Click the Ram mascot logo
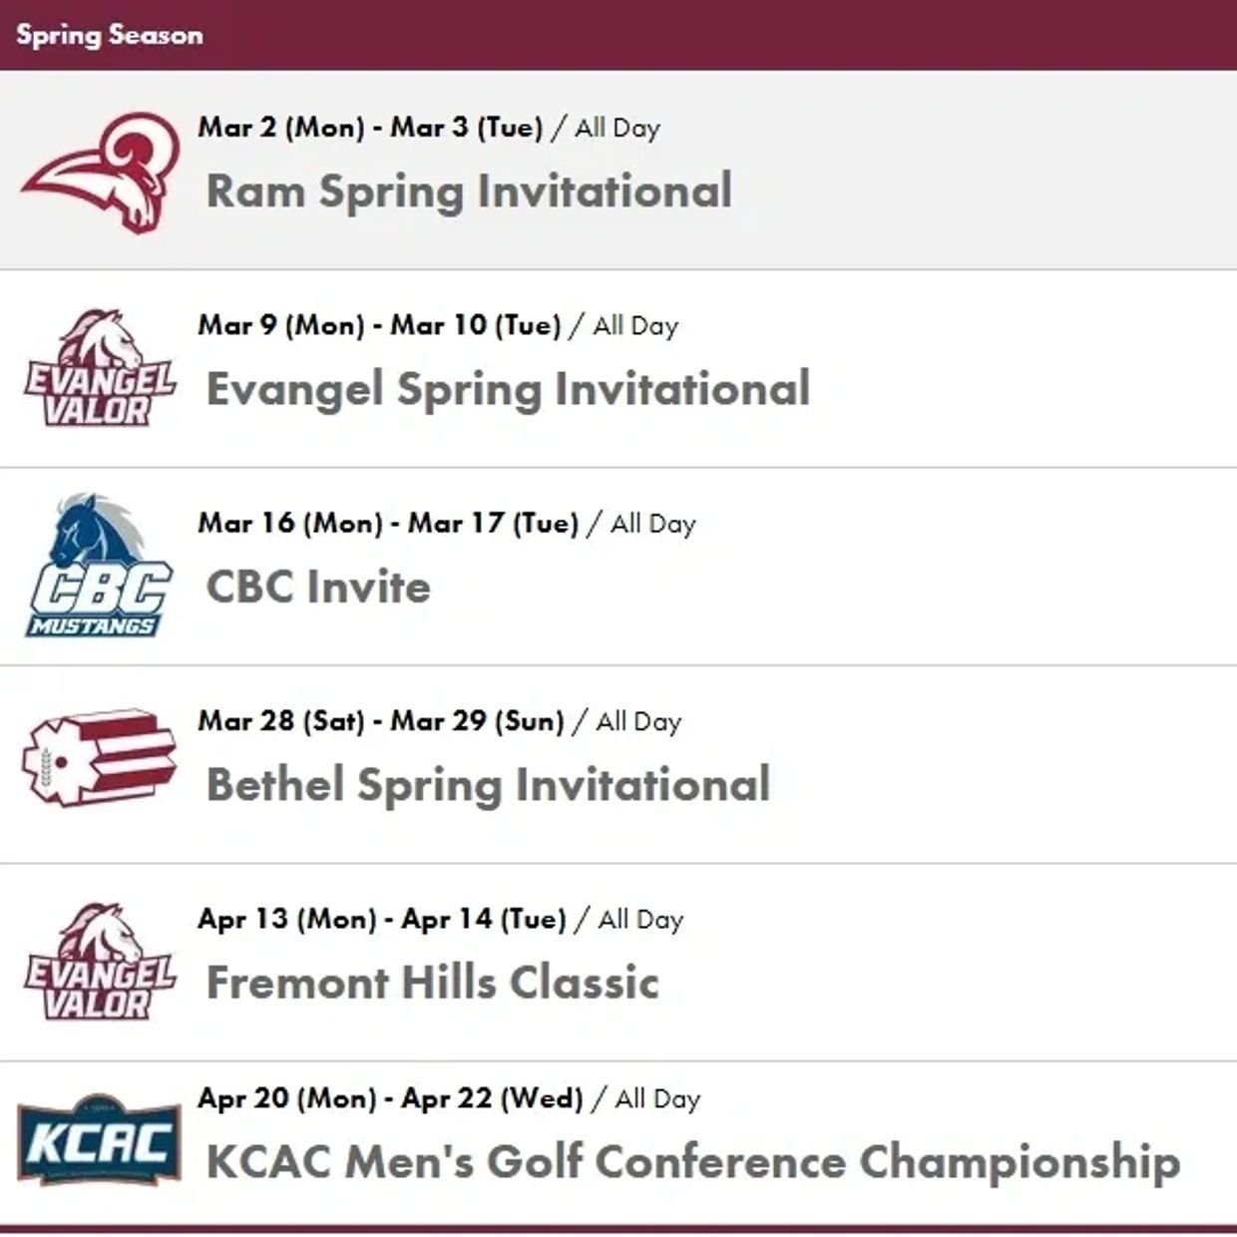The image size is (1237, 1237). click(100, 172)
